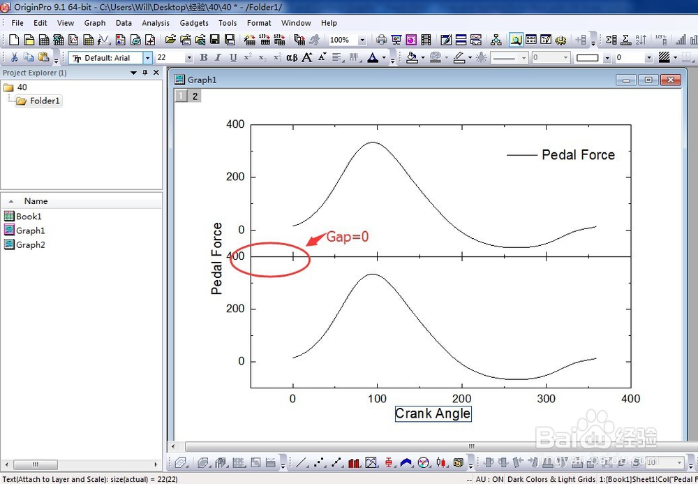Click the Line + Symbol plot tool
Viewport: 698px width, 484px height.
pos(336,462)
